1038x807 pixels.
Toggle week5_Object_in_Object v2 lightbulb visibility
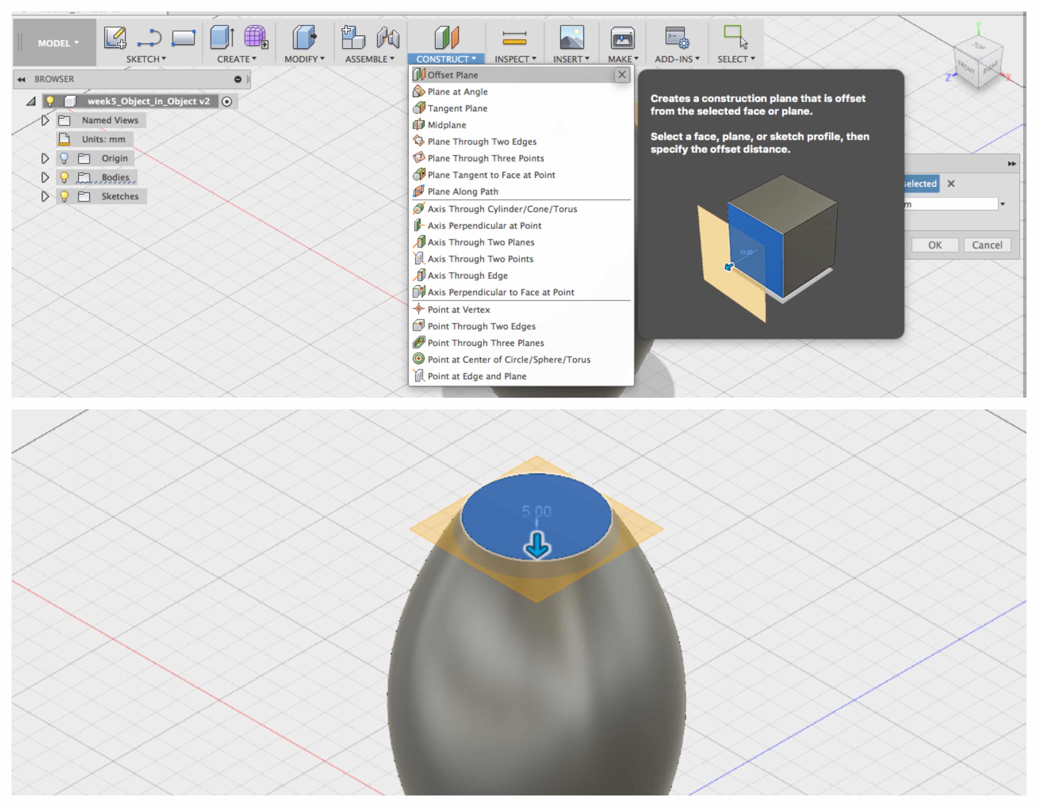point(50,101)
